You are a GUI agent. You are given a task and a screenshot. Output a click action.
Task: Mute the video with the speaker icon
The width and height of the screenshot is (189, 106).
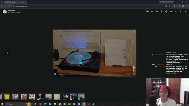tap(133, 74)
